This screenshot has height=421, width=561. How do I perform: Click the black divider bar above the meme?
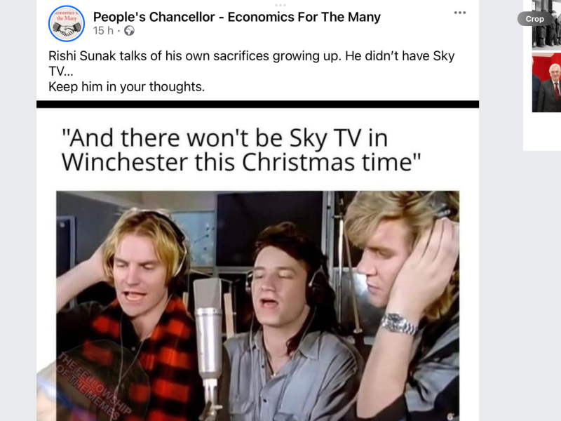point(257,104)
